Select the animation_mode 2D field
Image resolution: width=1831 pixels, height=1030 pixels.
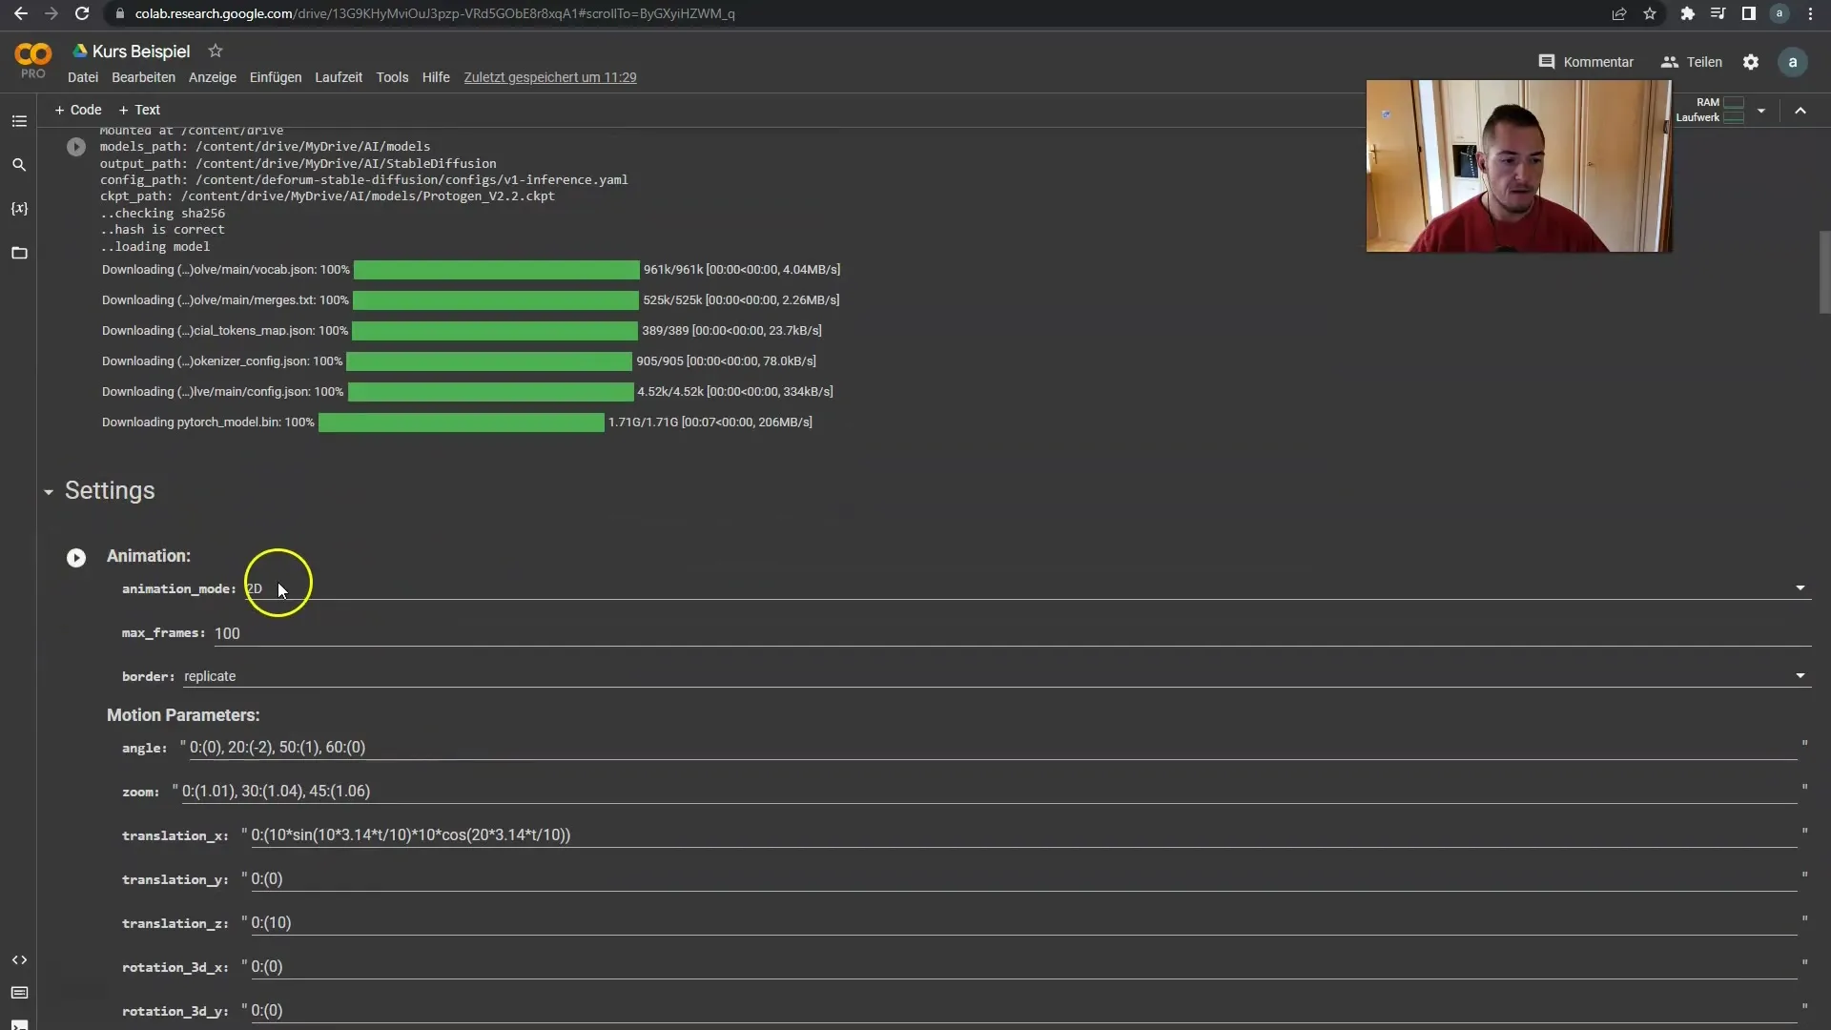pyautogui.click(x=1028, y=588)
